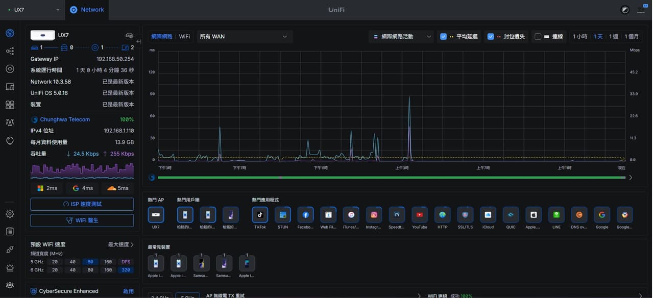
Task: Open the Integrations plug icon in sidebar
Action: [x=10, y=250]
